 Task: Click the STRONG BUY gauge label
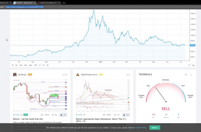pyautogui.click(x=190, y=96)
